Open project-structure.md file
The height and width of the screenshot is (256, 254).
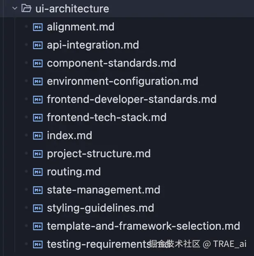[x=99, y=154]
